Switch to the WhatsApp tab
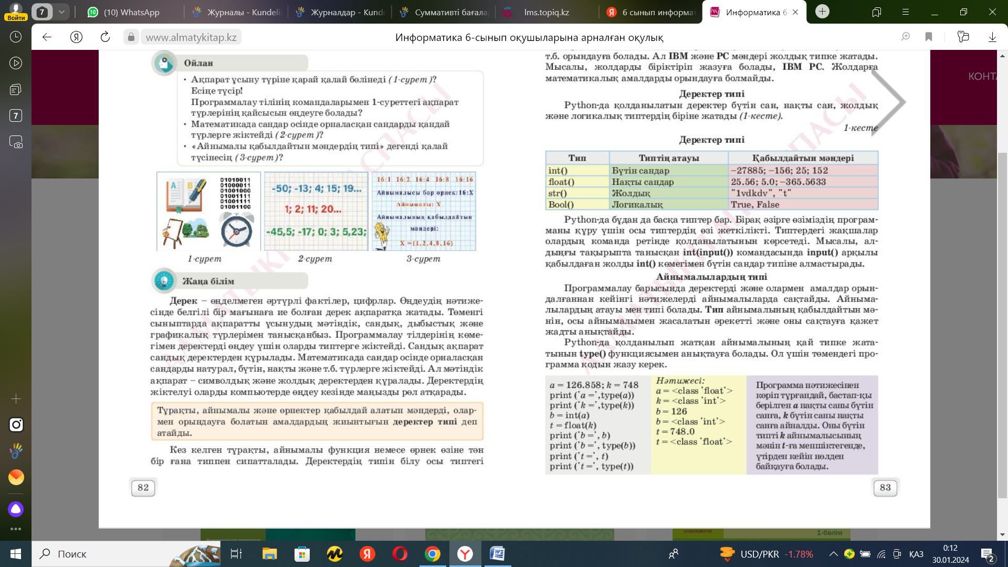Screen dimensions: 1008x567 [131, 12]
